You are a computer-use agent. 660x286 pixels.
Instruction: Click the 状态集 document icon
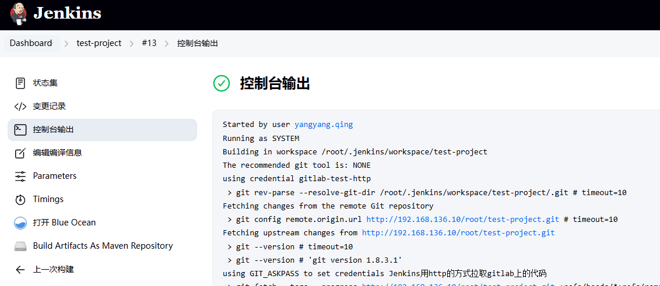click(20, 83)
